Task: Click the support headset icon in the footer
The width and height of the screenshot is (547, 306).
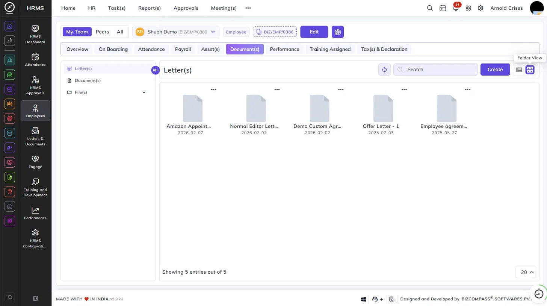Action: 375,299
